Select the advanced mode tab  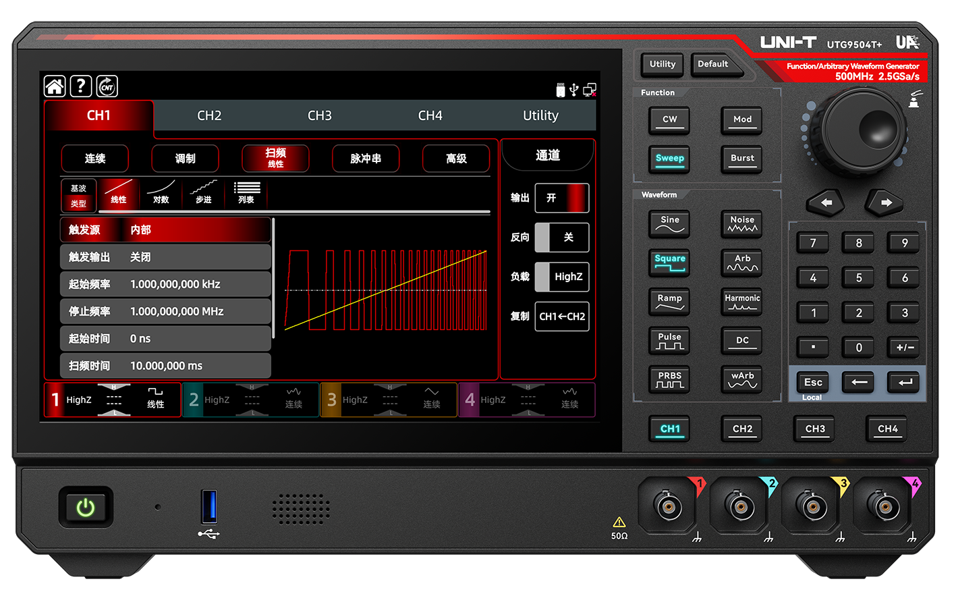pos(456,159)
